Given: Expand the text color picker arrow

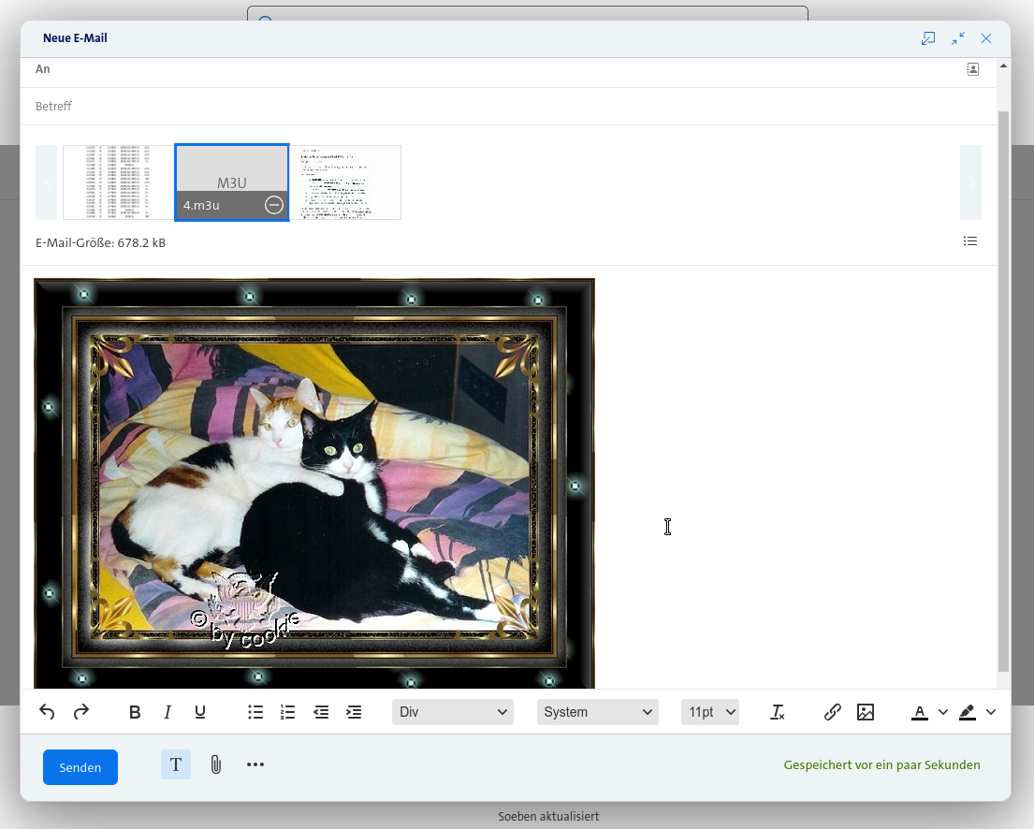Looking at the screenshot, I should [943, 712].
